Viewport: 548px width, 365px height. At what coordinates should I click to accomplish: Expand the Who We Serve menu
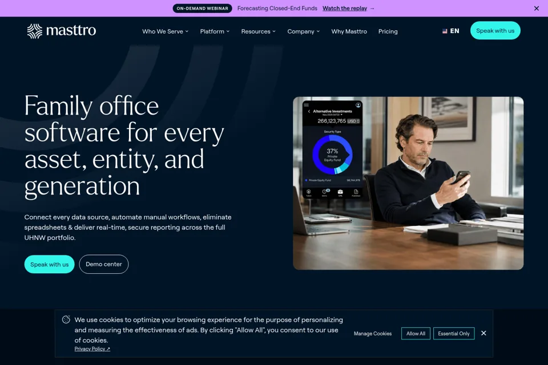[166, 31]
